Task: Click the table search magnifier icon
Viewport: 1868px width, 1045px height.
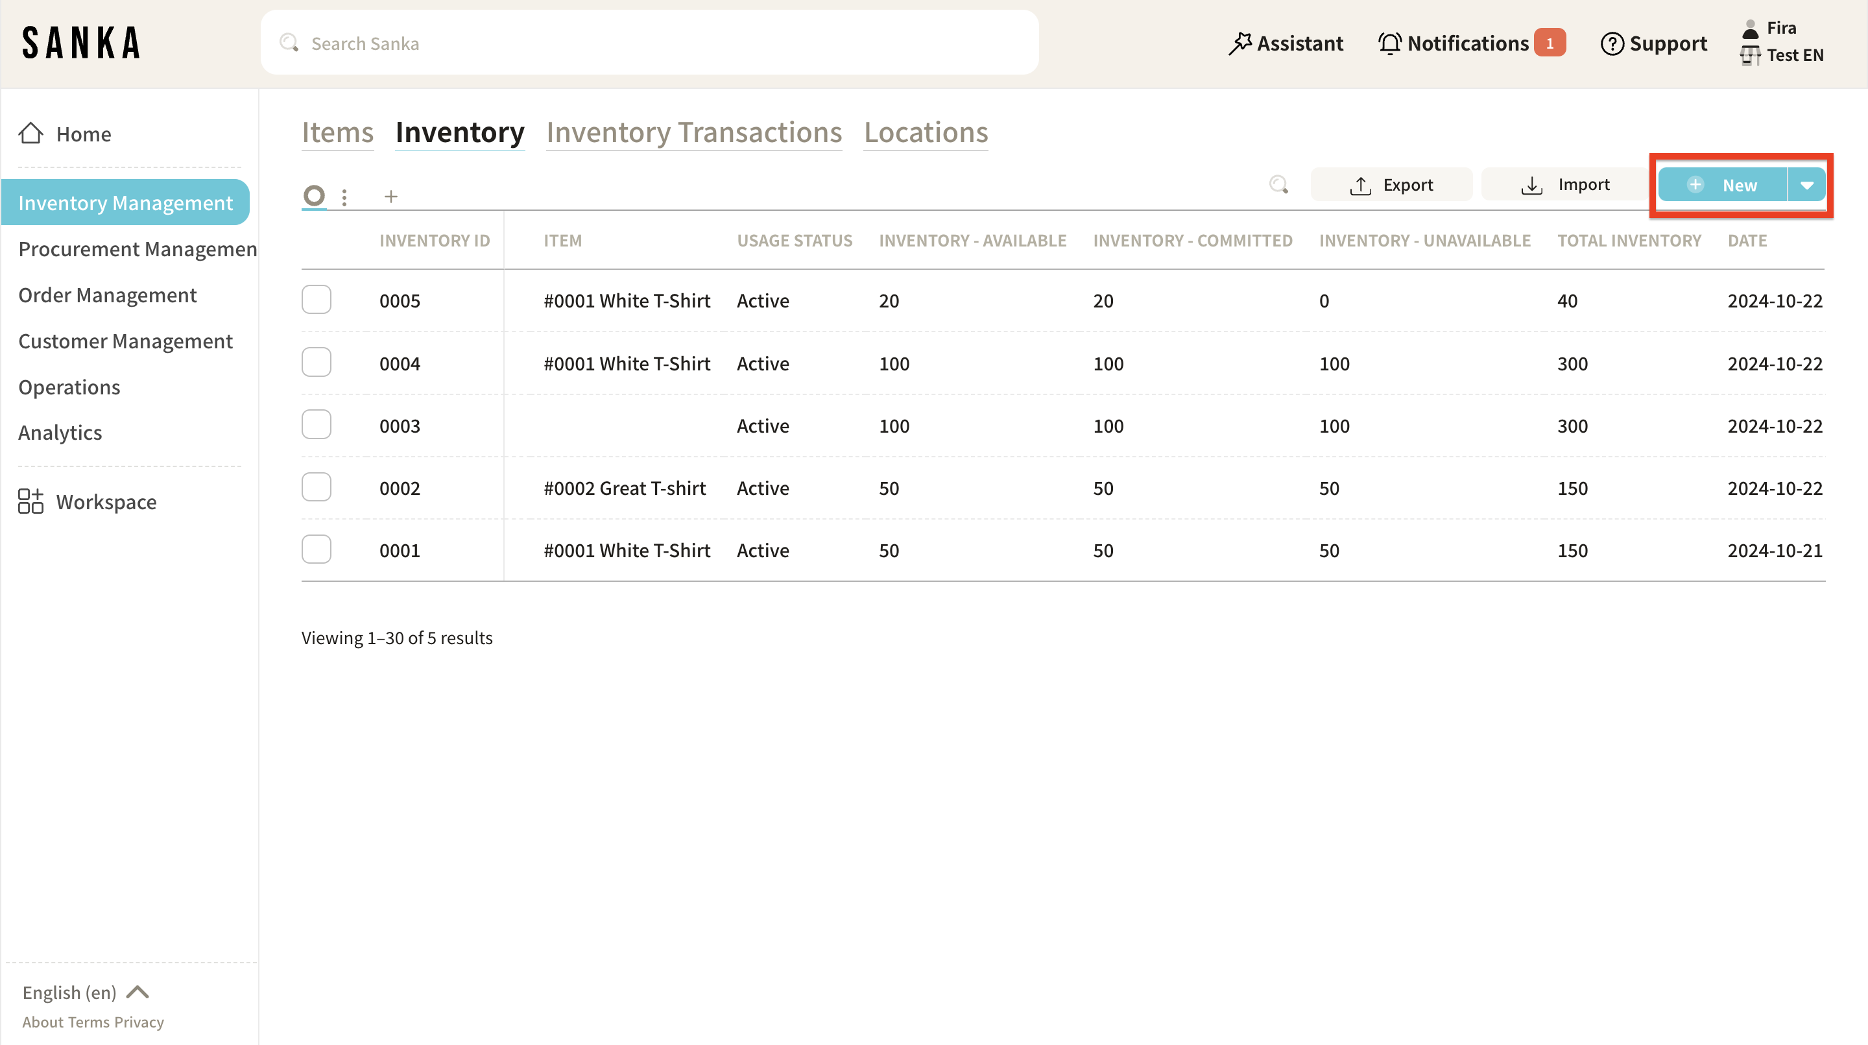Action: pyautogui.click(x=1278, y=185)
